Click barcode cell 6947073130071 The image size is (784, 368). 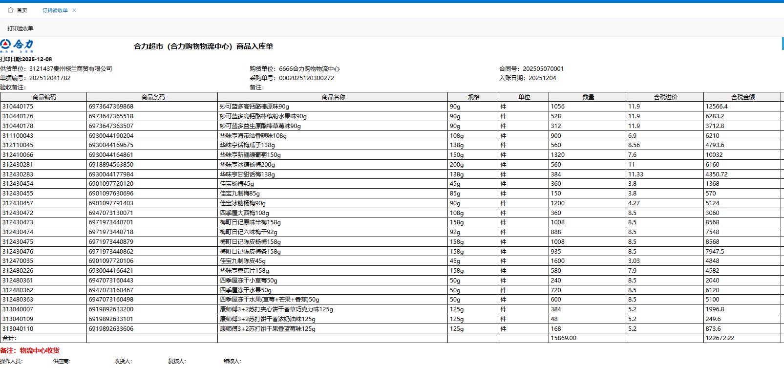pos(111,213)
